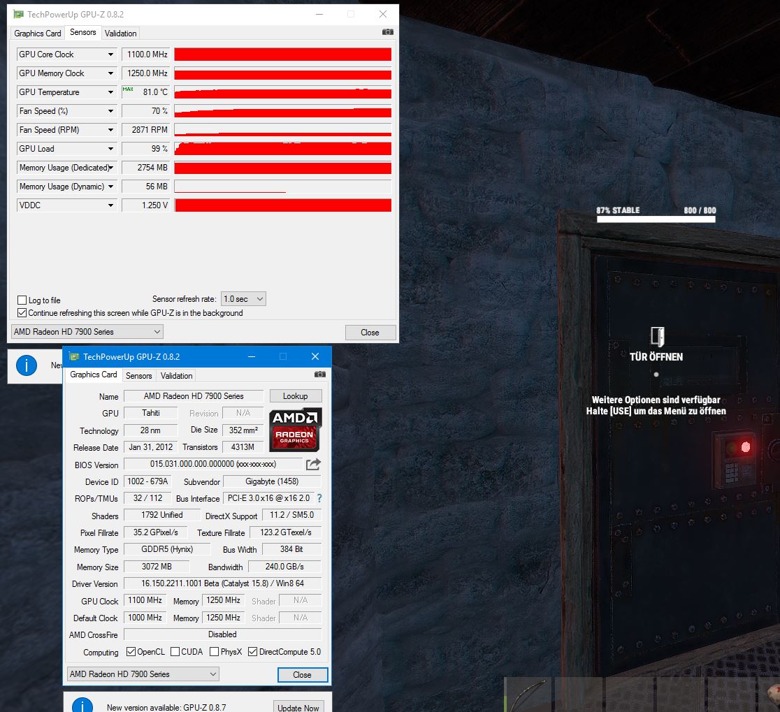The height and width of the screenshot is (712, 780).
Task: Click the Memory Size value 3072 MB
Action: (x=157, y=567)
